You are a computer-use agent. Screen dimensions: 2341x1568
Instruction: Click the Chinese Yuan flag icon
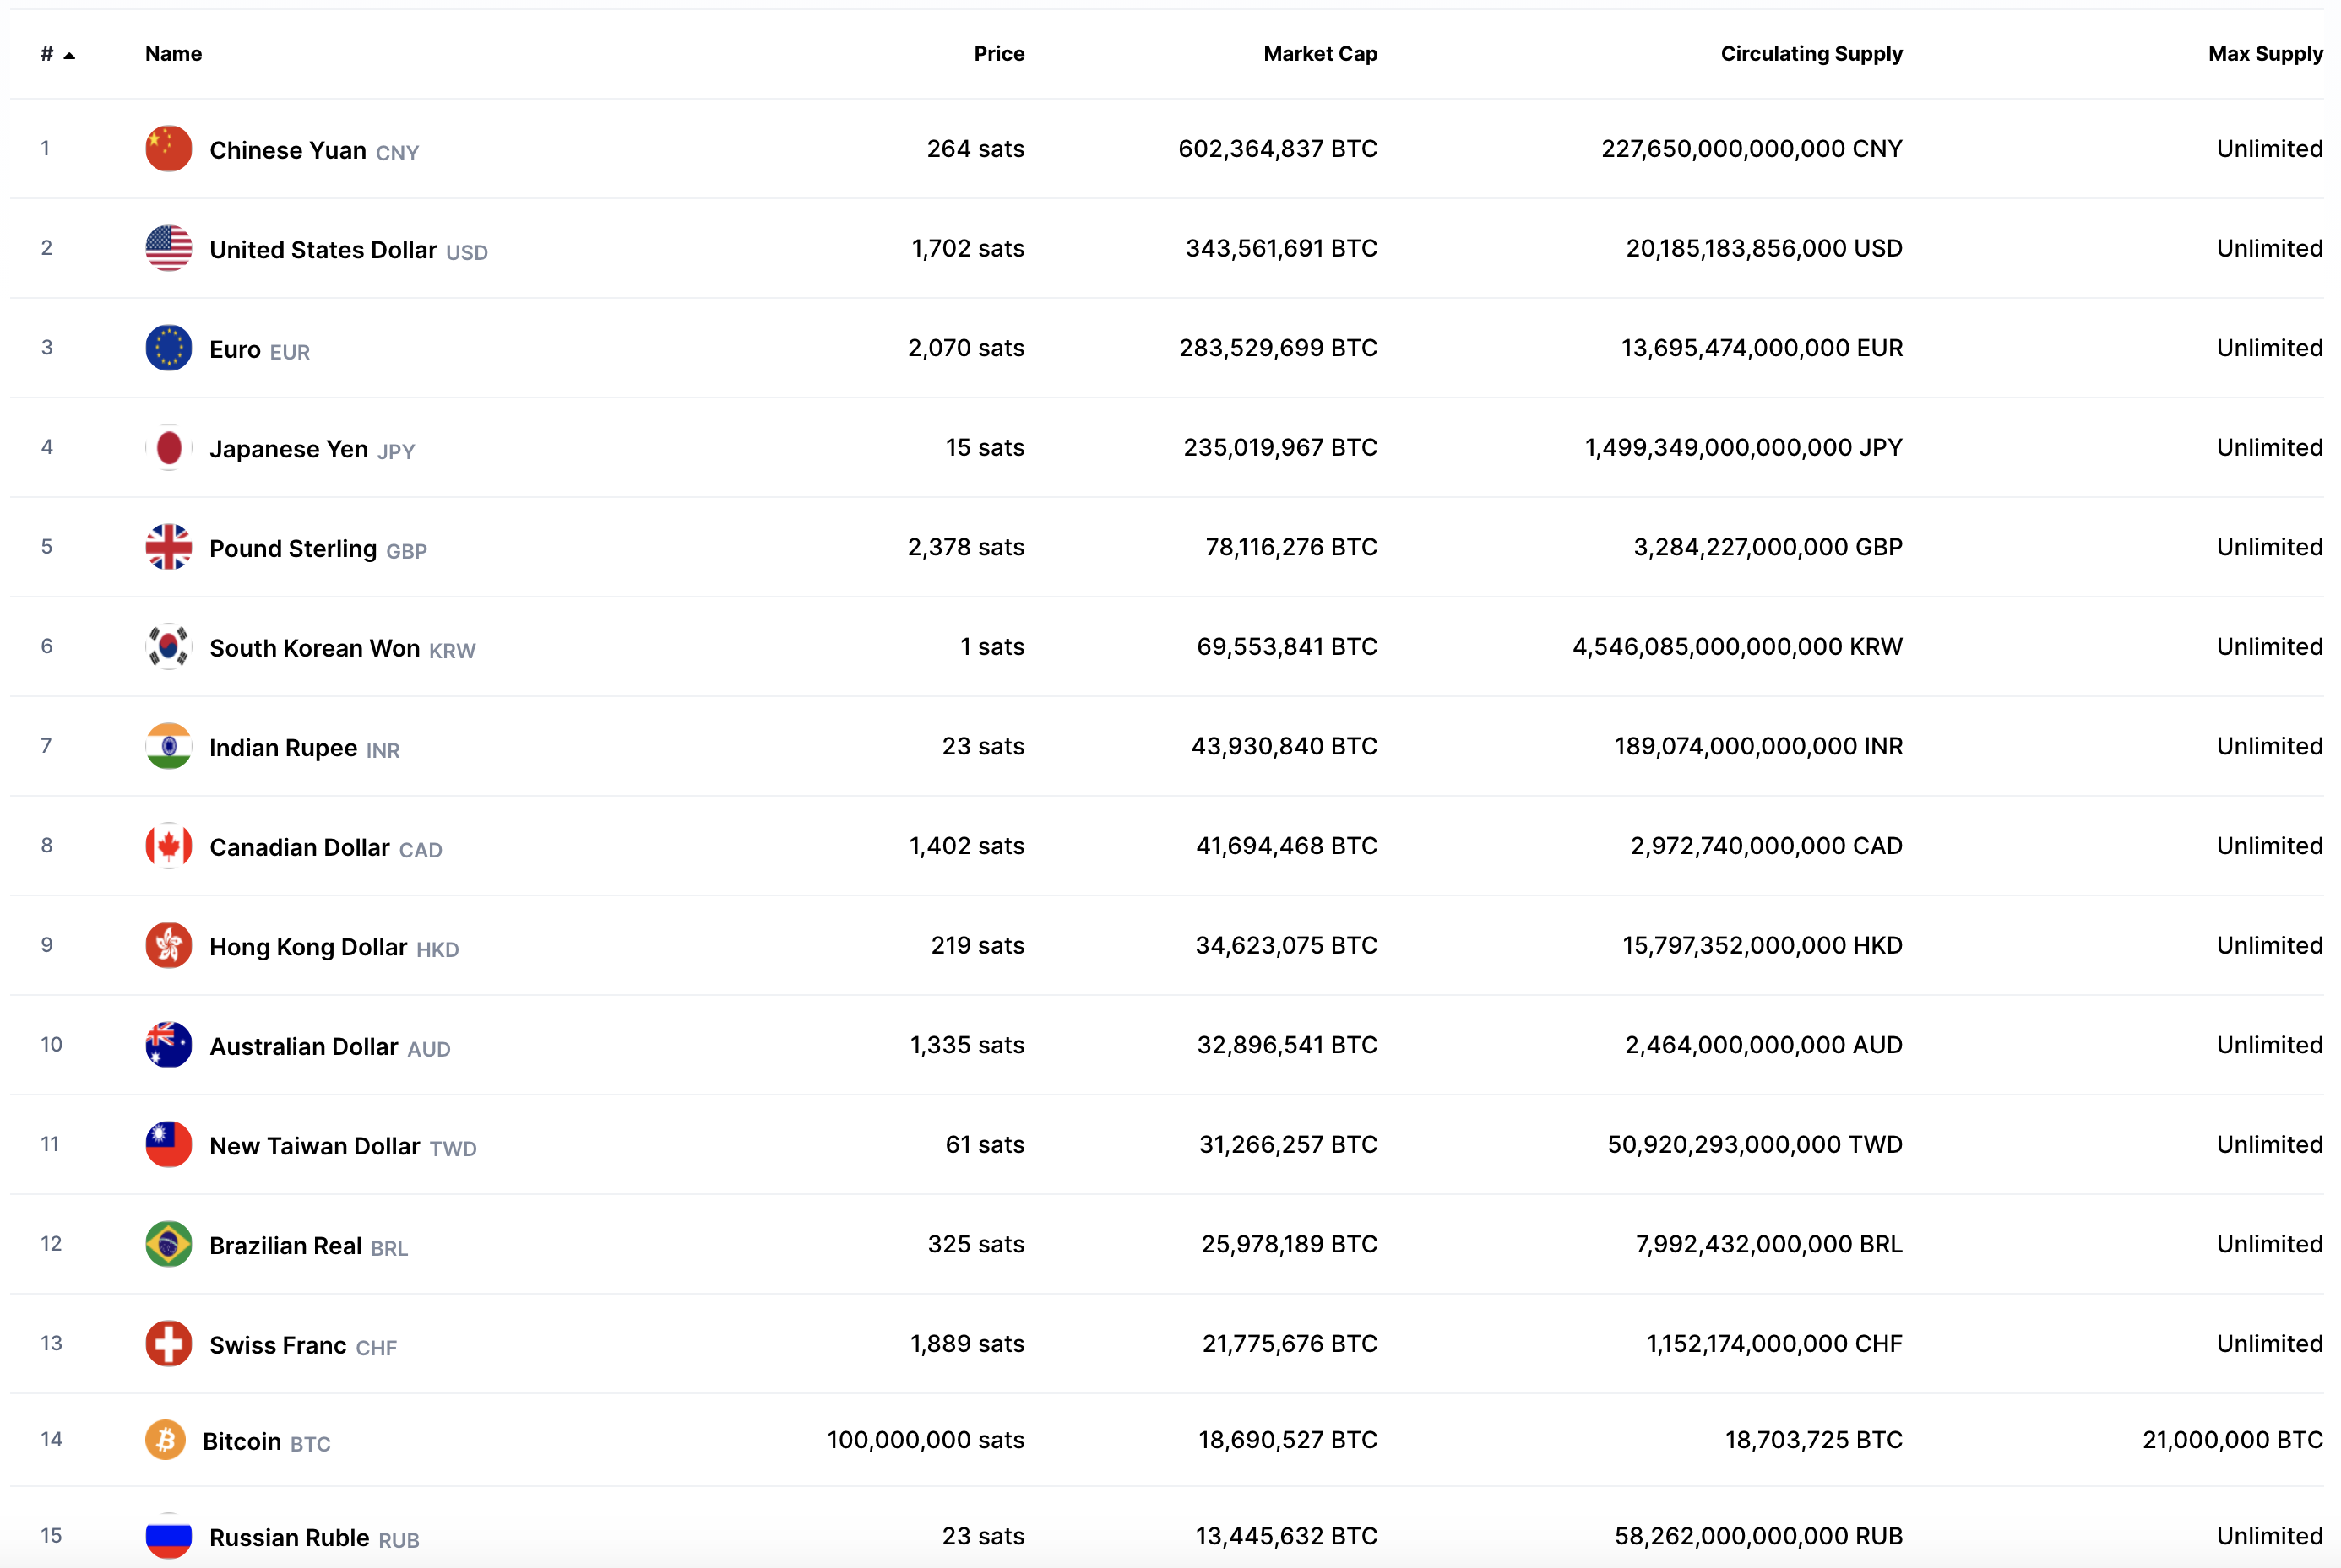tap(168, 148)
